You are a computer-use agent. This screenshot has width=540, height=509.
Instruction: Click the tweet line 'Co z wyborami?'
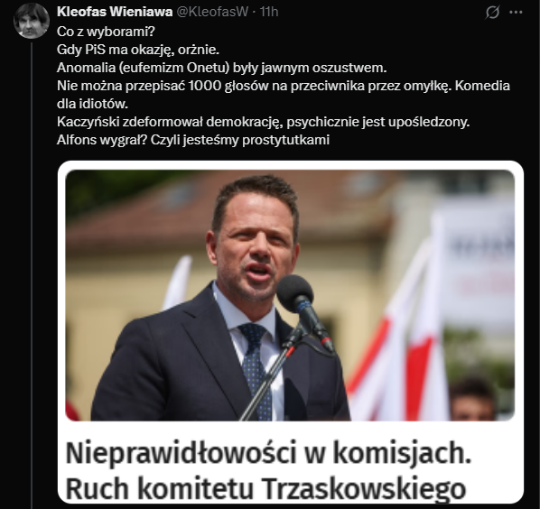coord(106,32)
